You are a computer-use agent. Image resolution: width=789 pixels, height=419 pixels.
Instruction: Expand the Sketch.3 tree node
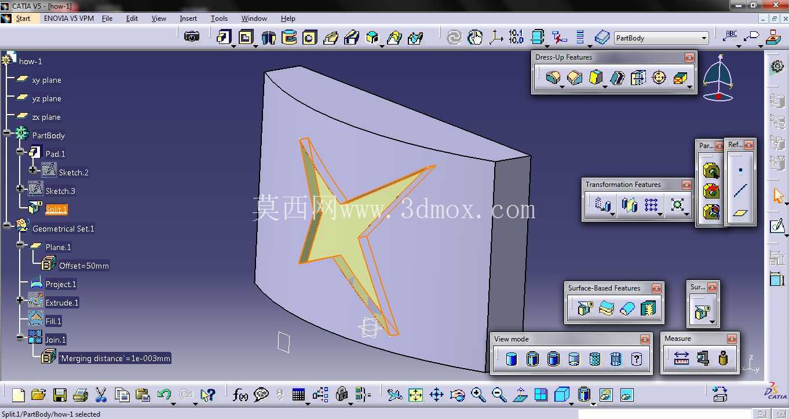click(x=20, y=188)
